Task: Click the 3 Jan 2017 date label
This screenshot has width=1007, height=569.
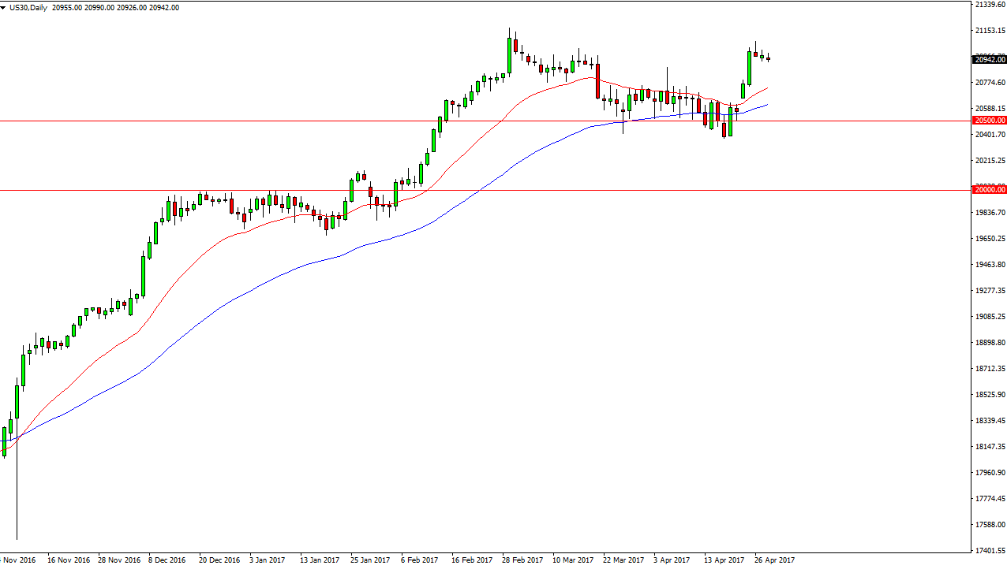Action: (x=267, y=560)
